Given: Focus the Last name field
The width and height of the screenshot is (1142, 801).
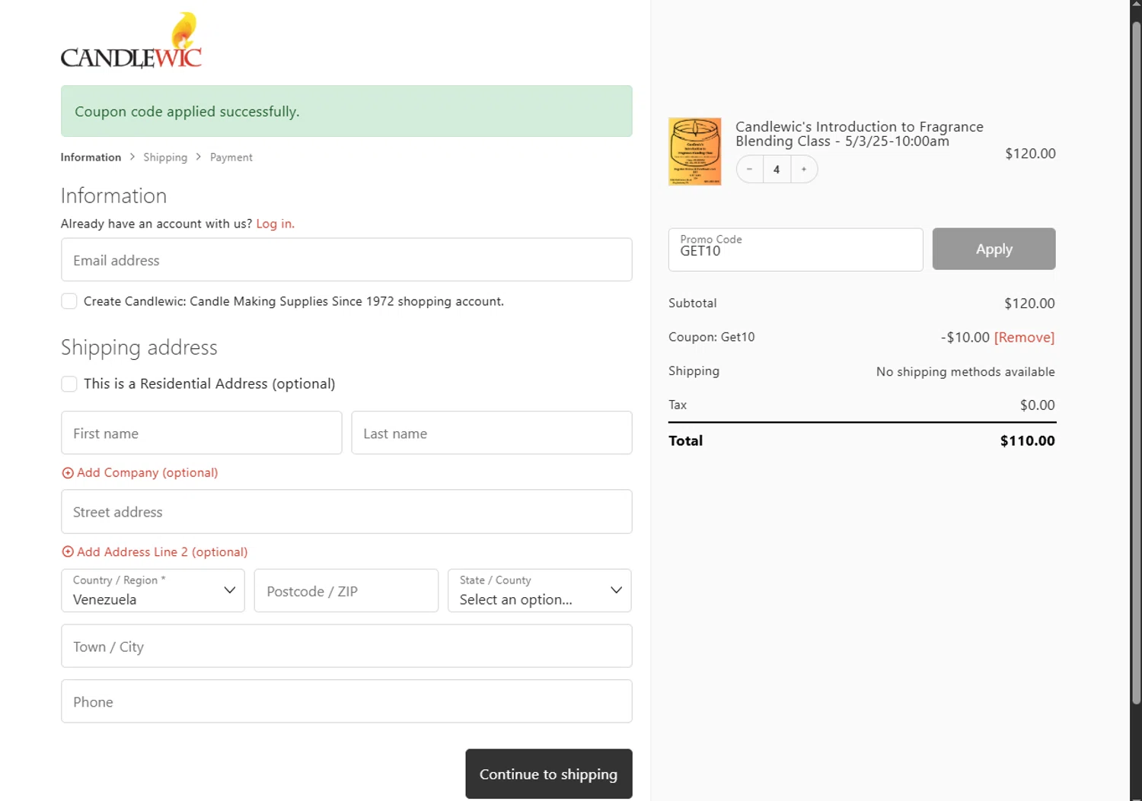Looking at the screenshot, I should tap(492, 433).
